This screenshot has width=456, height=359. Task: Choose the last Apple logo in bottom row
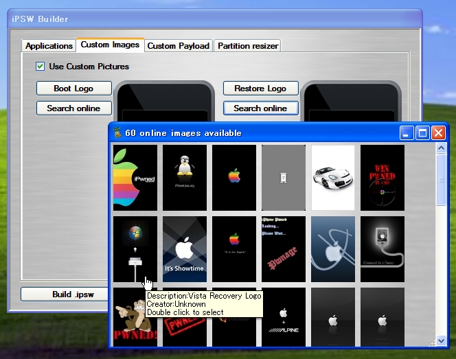pos(383,317)
